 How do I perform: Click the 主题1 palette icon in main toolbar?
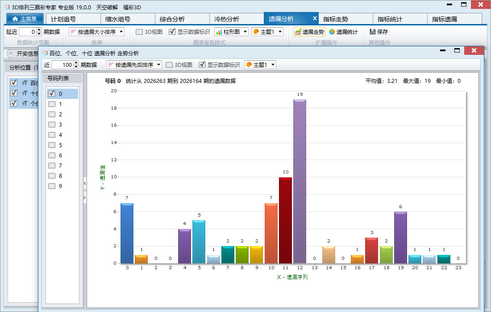(256, 32)
